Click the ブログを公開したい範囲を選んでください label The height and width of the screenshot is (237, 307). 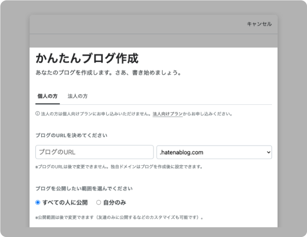84,189
